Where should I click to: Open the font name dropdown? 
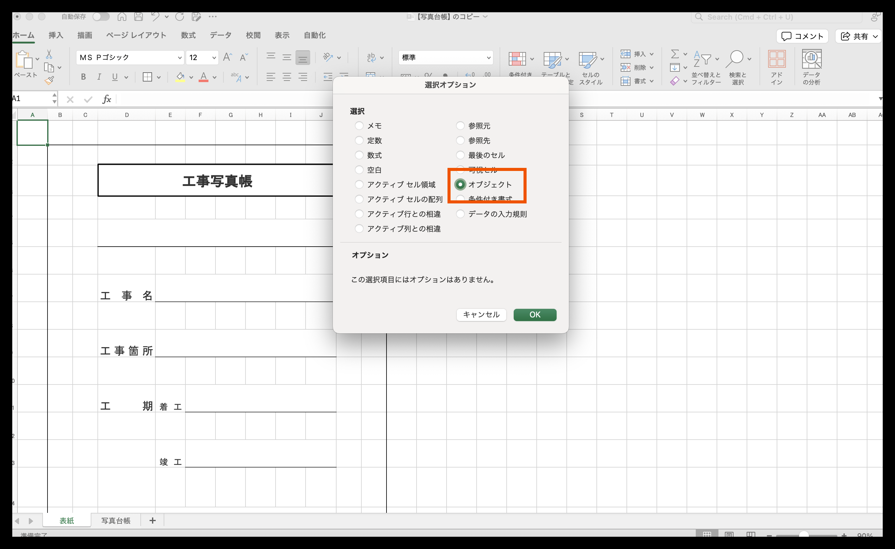pyautogui.click(x=179, y=57)
